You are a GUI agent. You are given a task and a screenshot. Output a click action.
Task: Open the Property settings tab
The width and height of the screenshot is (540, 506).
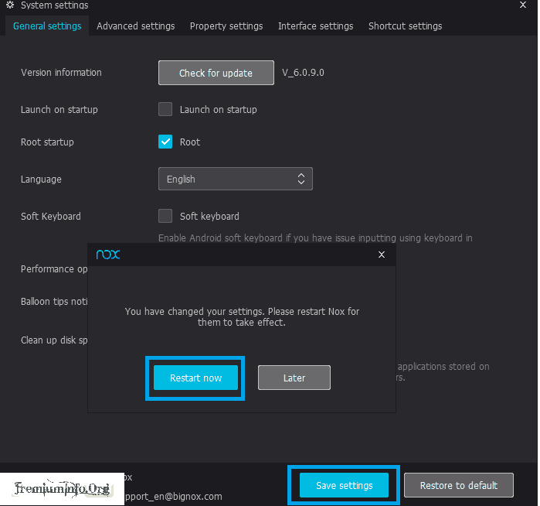[x=226, y=26]
